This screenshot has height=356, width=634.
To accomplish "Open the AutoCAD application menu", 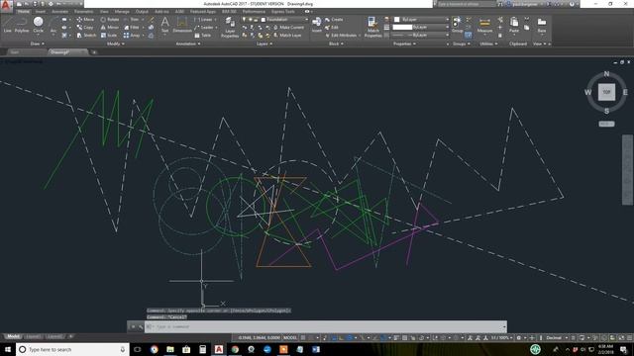I will (x=6, y=5).
